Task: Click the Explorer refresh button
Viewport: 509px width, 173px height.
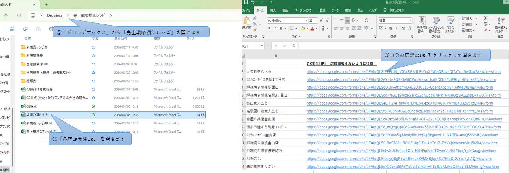Action: [x=19, y=15]
